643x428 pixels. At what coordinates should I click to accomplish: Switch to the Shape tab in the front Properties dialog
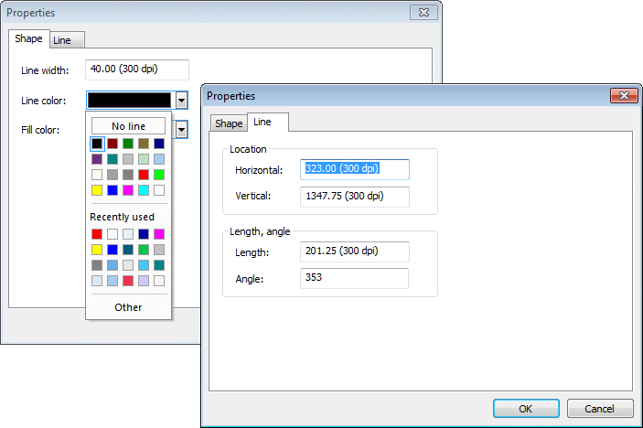[229, 123]
